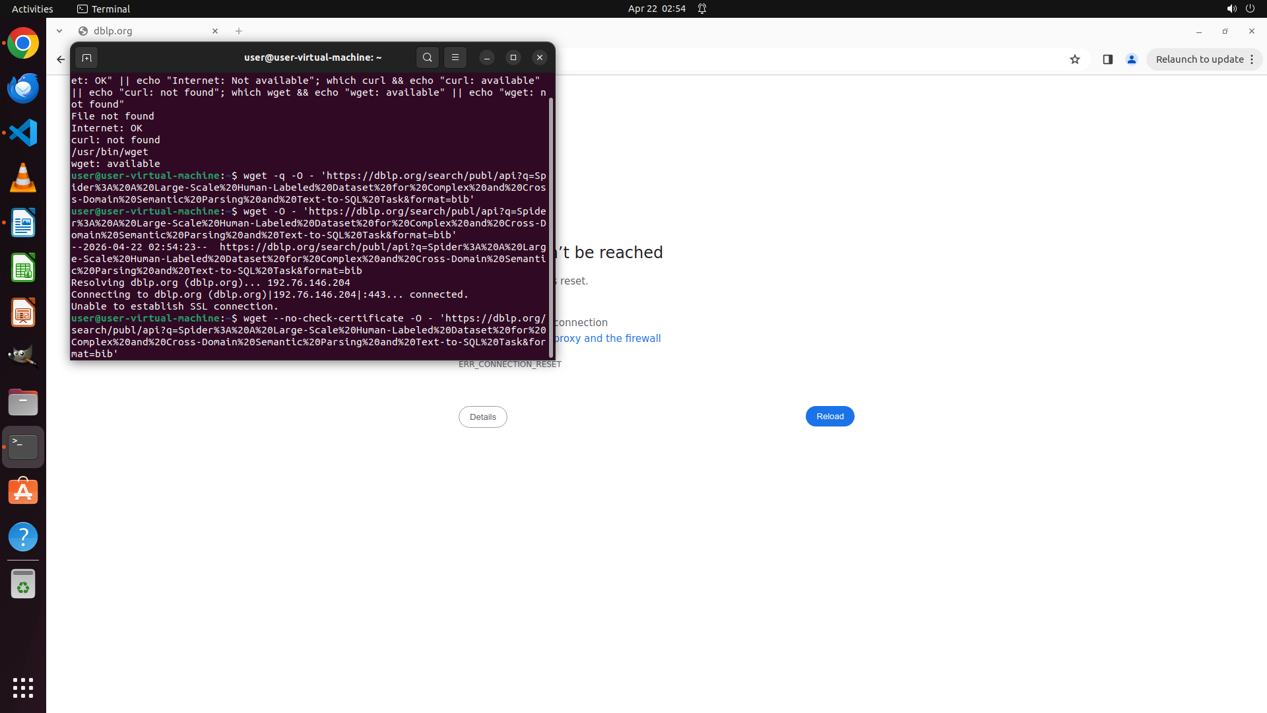Expand the tab search chevron

[x=59, y=31]
